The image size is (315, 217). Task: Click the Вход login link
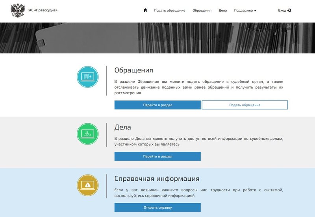tap(284, 10)
